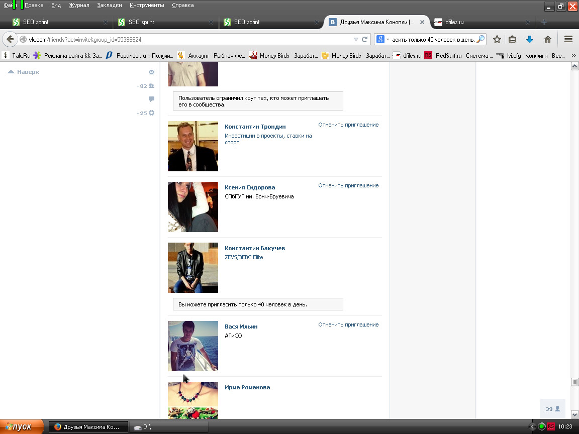Click the search magnifier icon

tap(480, 39)
